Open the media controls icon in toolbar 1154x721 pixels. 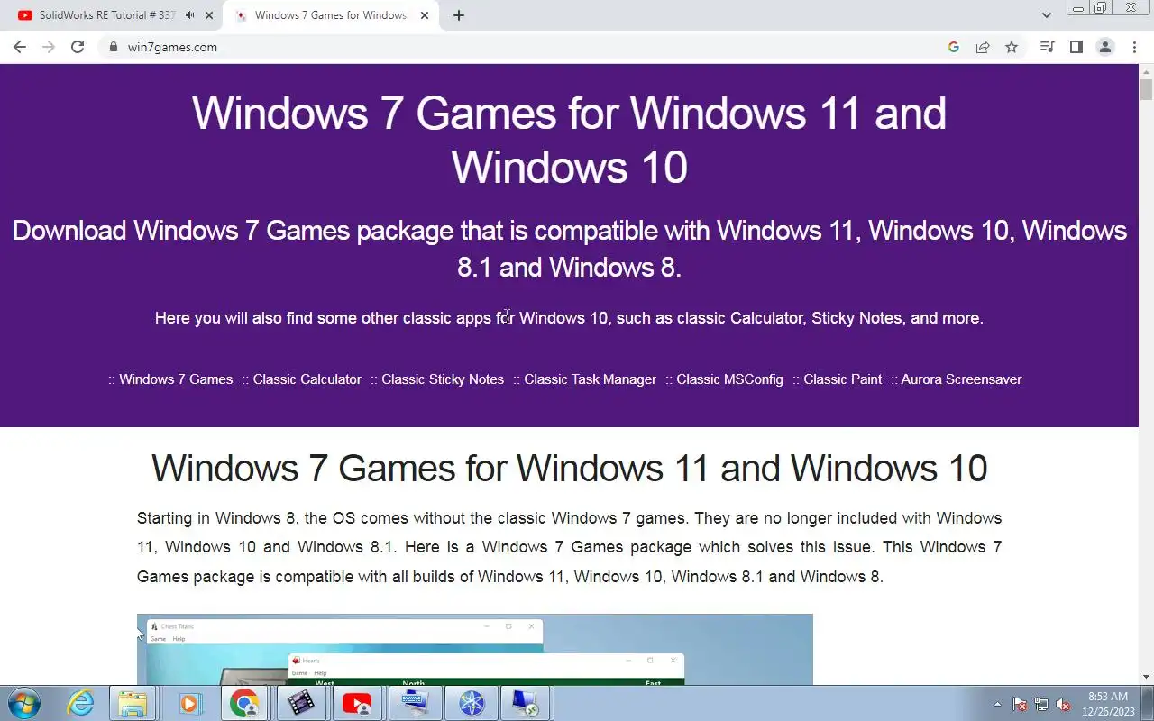(1047, 47)
